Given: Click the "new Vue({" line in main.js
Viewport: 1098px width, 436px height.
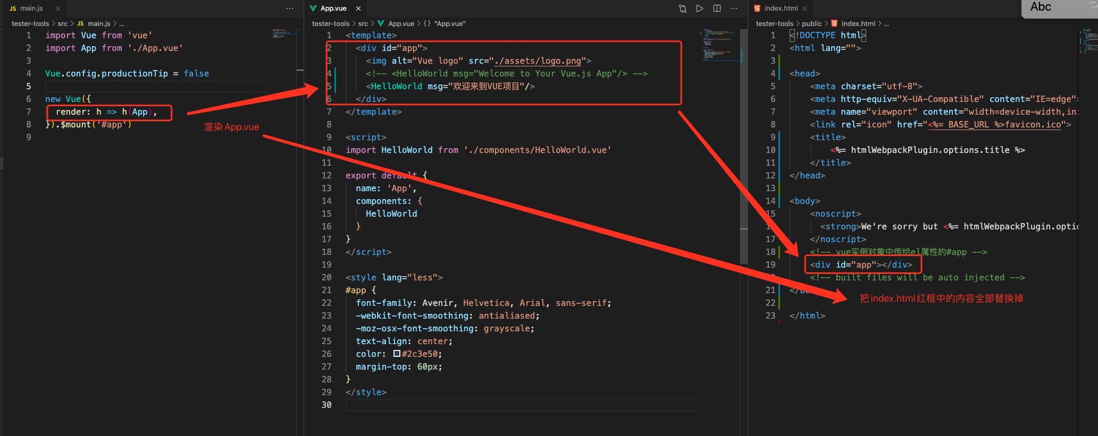Looking at the screenshot, I should (x=68, y=99).
